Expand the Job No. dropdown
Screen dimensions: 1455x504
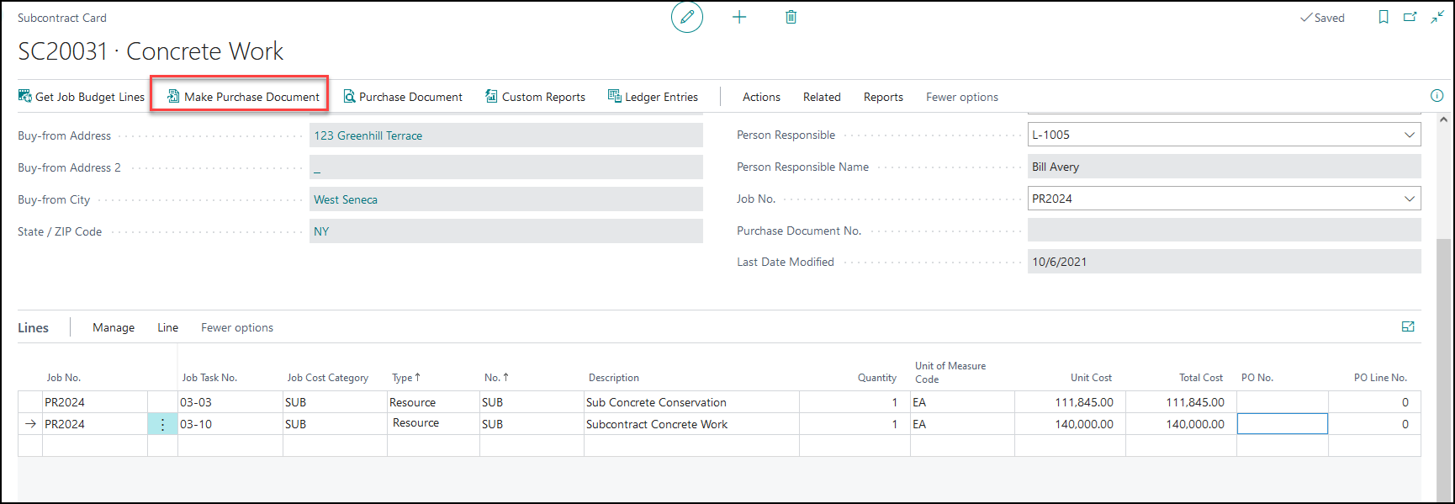[1410, 199]
